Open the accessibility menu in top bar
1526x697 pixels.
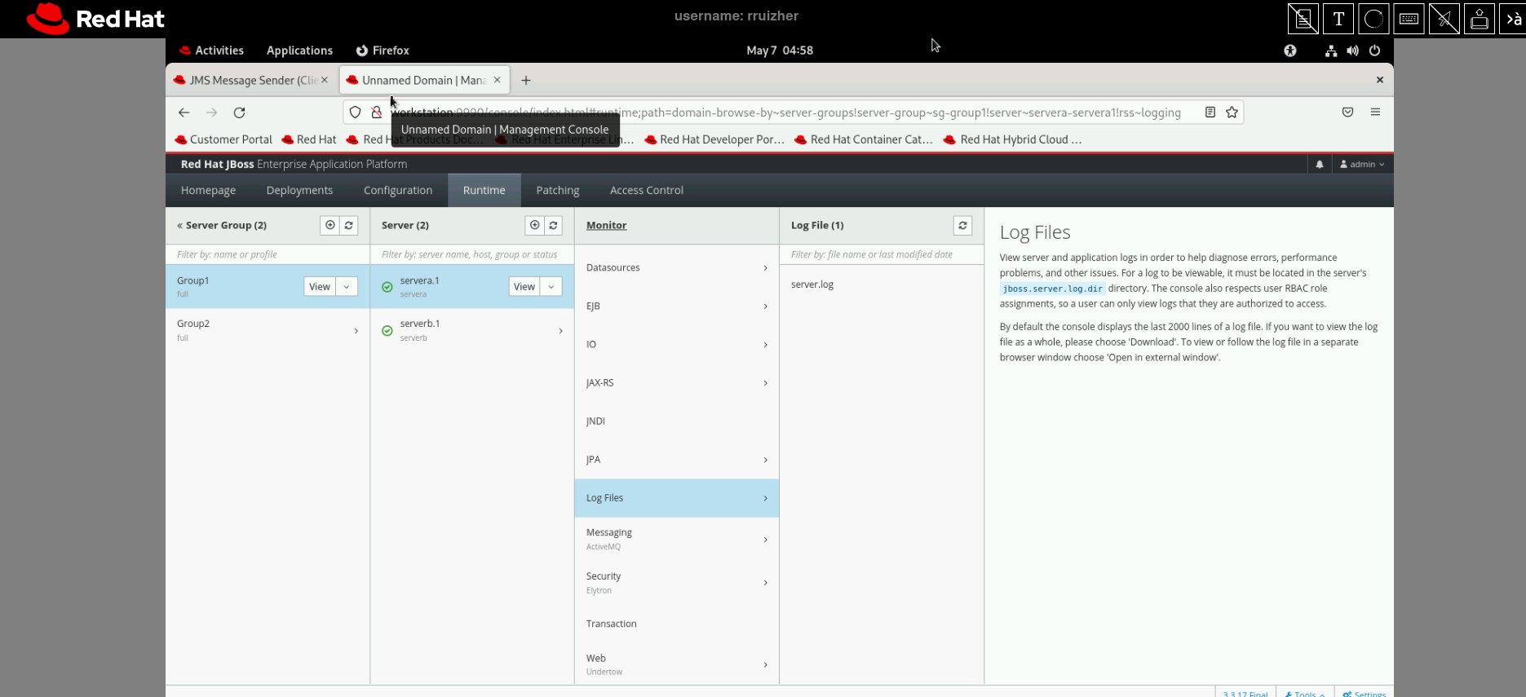tap(1290, 51)
